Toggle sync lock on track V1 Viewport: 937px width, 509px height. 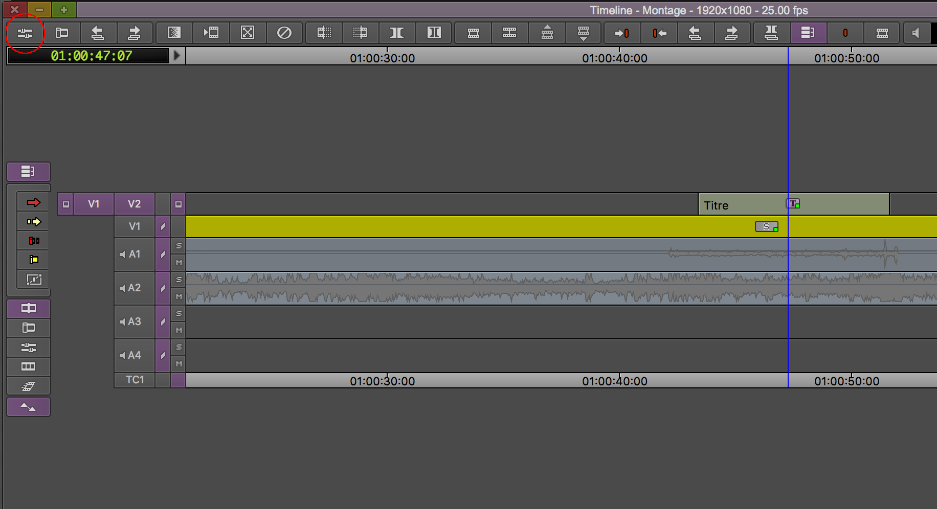pyautogui.click(x=163, y=226)
